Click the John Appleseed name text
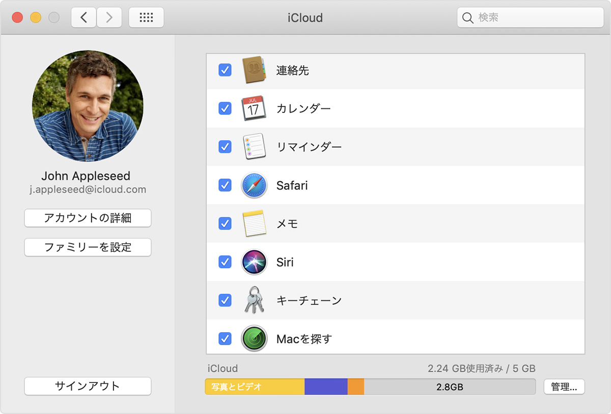 86,176
